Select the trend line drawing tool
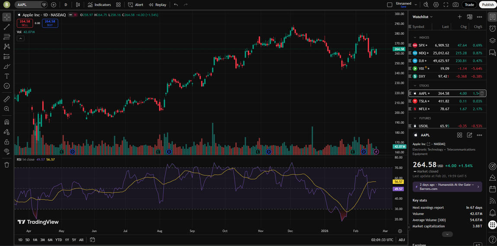Viewport: 497px width, 246px height. coord(6,27)
